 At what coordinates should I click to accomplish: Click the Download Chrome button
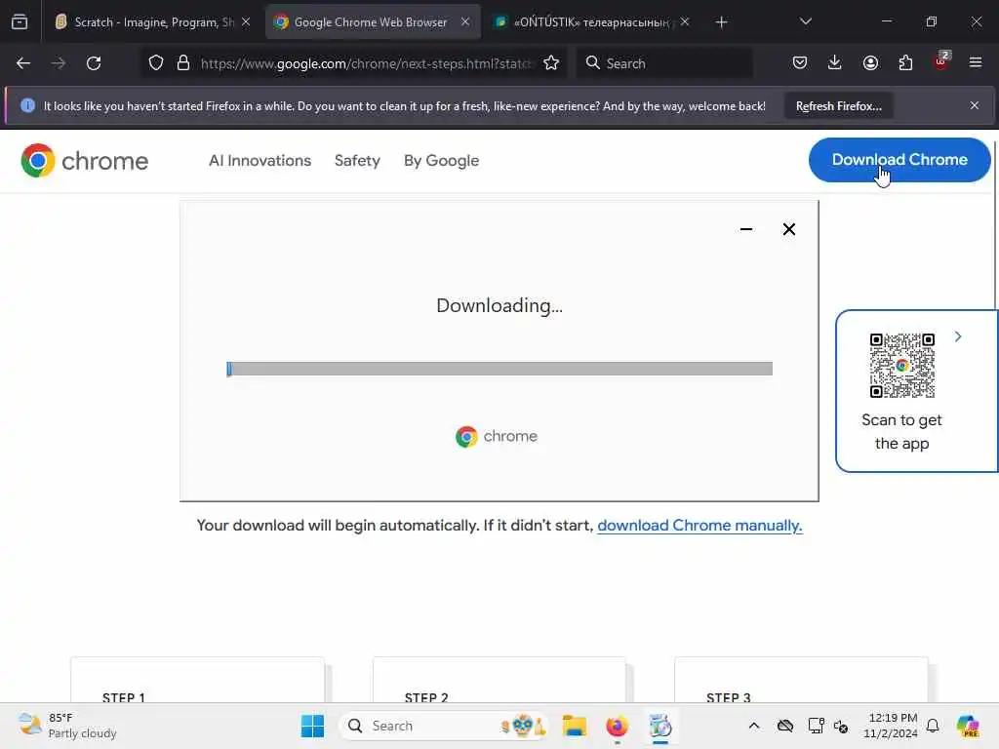point(899,160)
